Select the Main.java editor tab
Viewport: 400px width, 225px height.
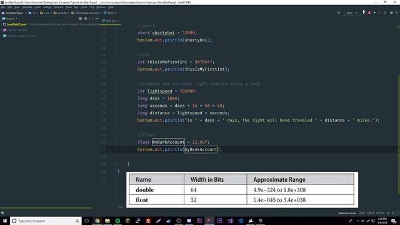pyautogui.click(x=111, y=21)
